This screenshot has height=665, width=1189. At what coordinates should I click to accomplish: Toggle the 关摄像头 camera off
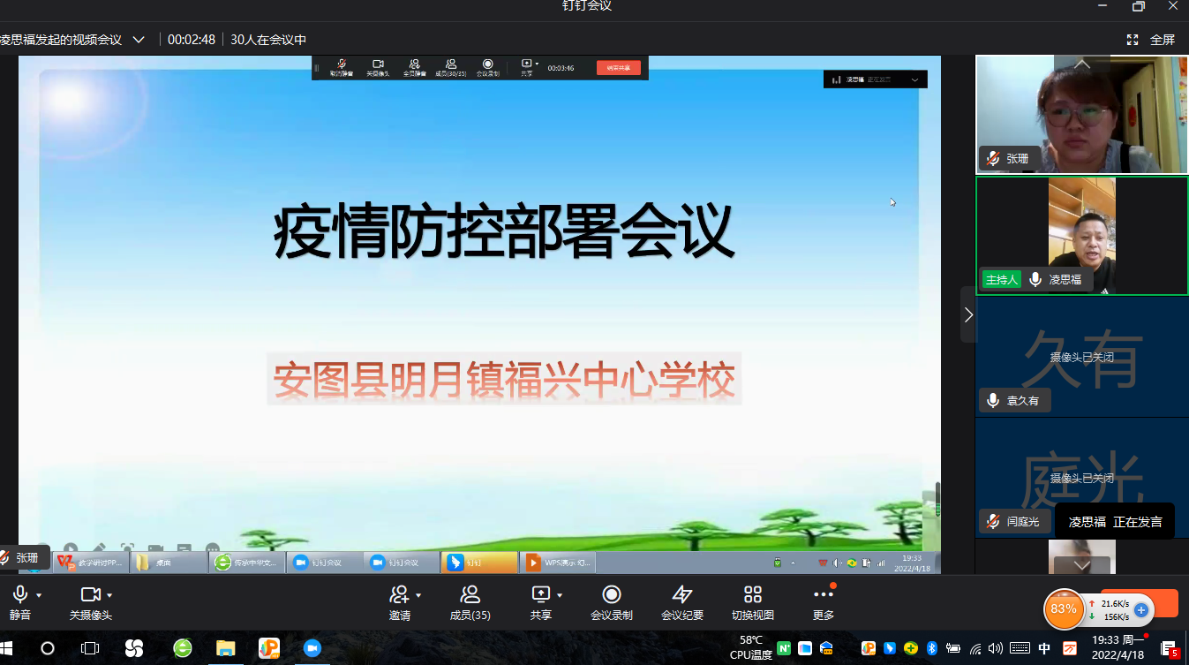coord(89,594)
